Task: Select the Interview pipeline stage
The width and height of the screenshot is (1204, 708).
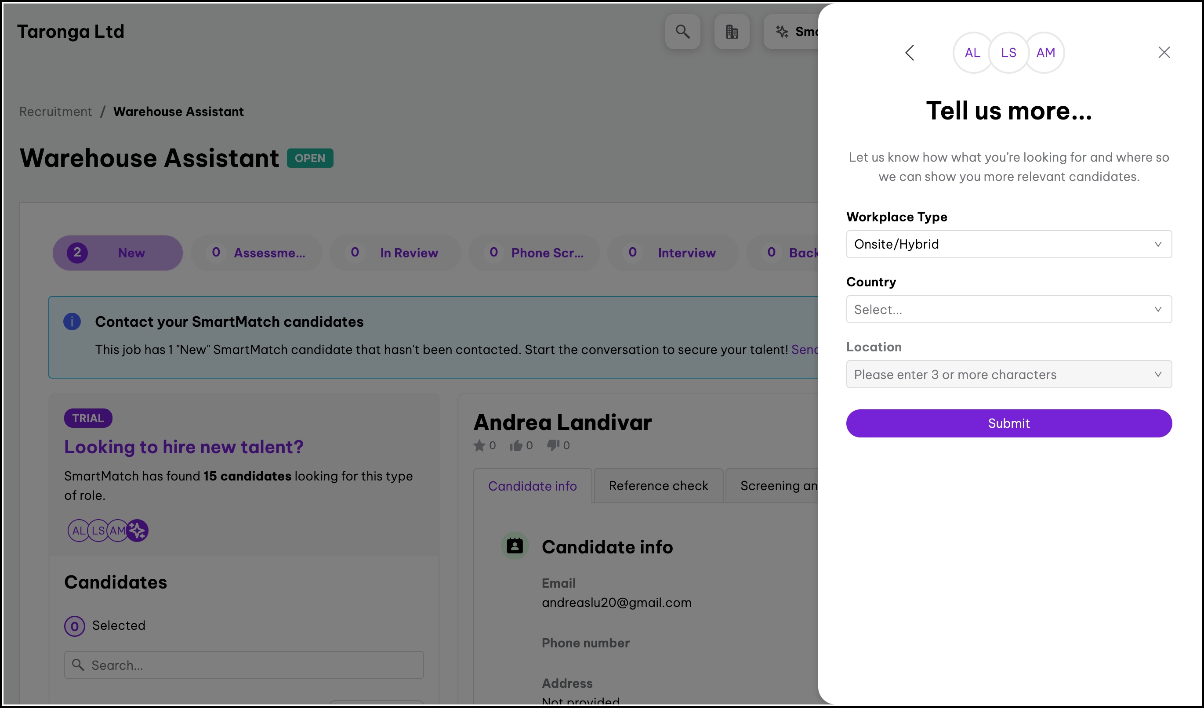Action: click(x=673, y=253)
